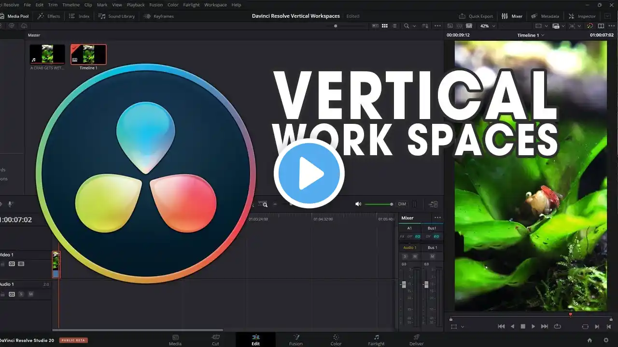Open the Playback menu
This screenshot has height=347, width=618.
(x=135, y=5)
